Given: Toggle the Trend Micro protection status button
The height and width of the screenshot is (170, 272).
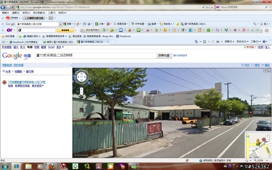Looking at the screenshot, I should click(34, 18).
